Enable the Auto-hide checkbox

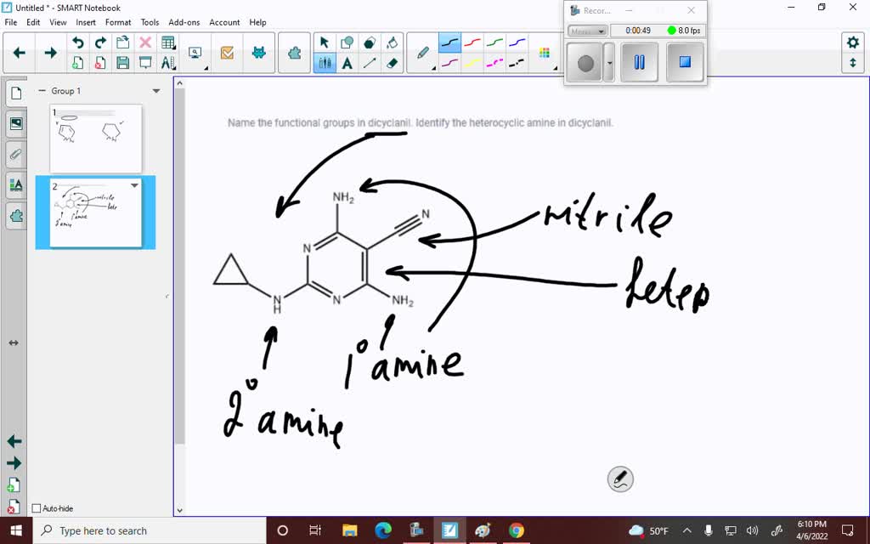[36, 507]
